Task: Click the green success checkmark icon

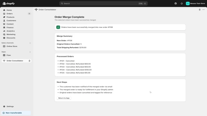Action: pyautogui.click(x=58, y=27)
